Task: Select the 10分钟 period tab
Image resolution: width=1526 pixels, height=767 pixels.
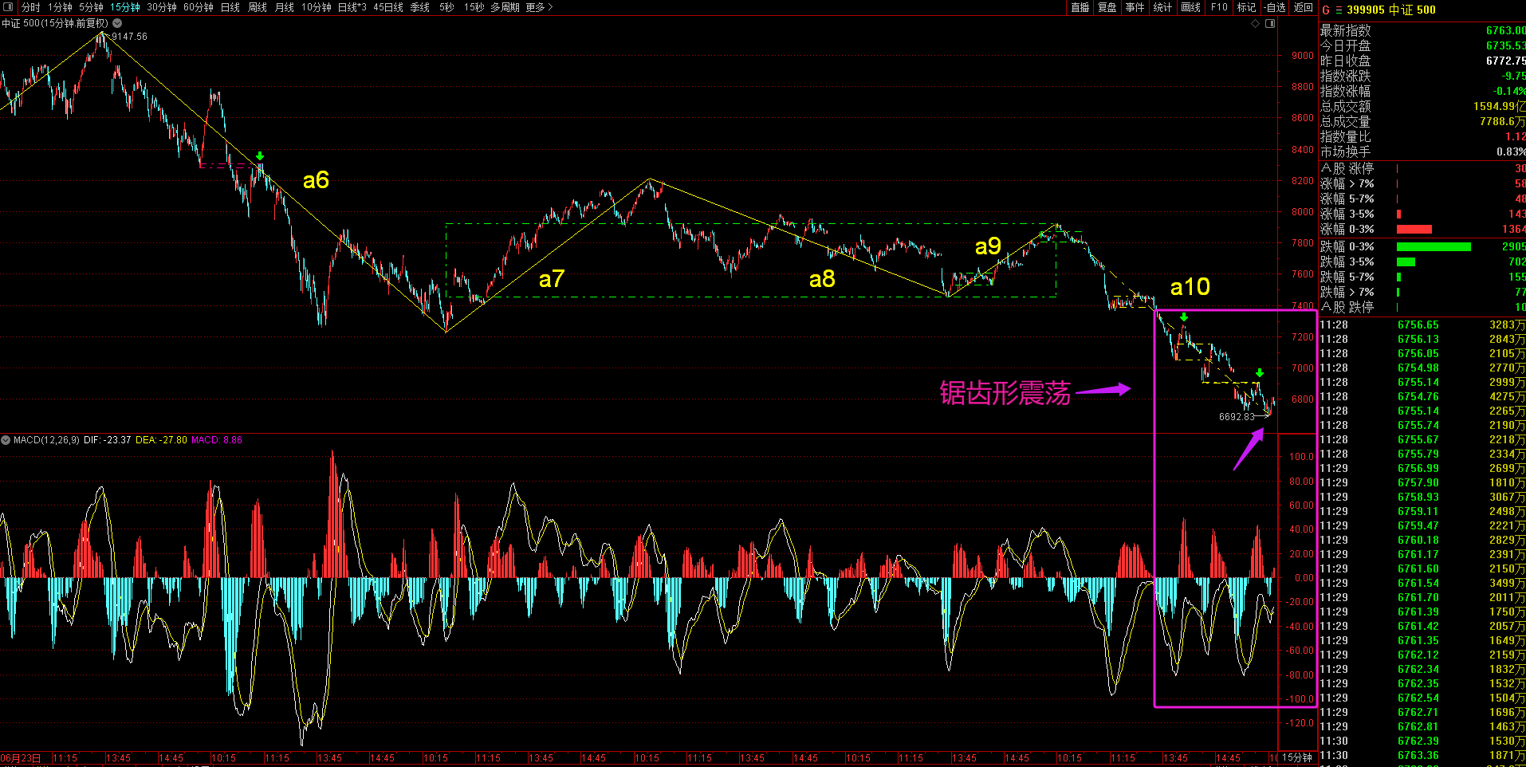Action: (317, 7)
